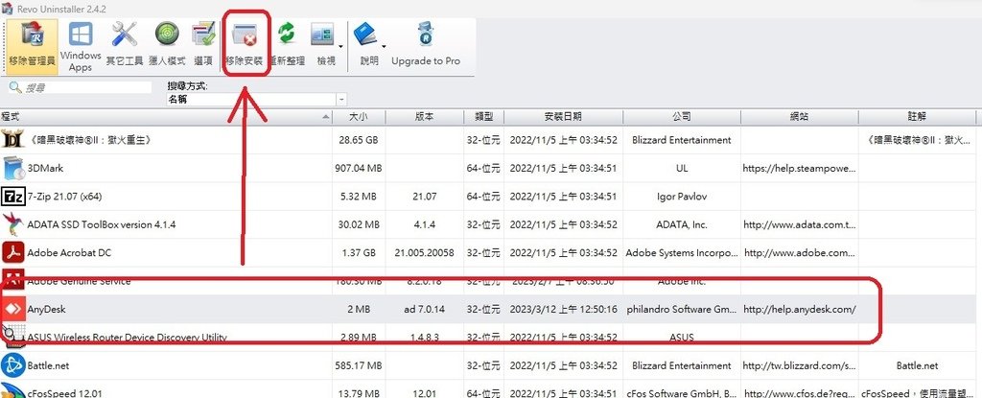Click the ASUS Wireless Router utility icon
This screenshot has width=982, height=398.
point(13,338)
